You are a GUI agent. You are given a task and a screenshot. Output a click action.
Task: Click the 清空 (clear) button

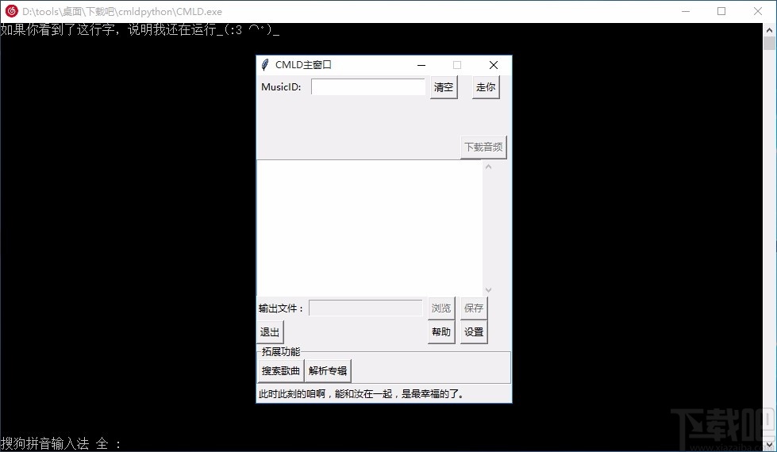(444, 87)
